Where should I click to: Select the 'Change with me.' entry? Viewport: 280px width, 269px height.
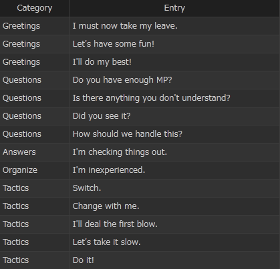click(x=106, y=206)
